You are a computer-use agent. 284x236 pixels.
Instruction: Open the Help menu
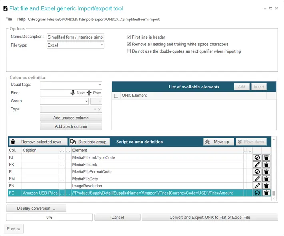click(21, 19)
